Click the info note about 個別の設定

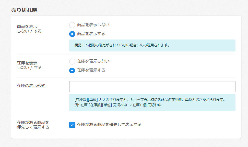coord(122,45)
